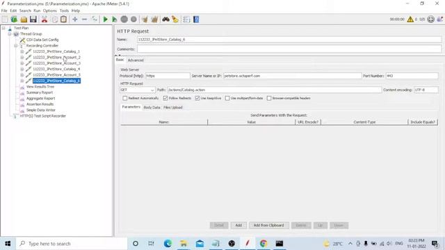Image resolution: width=445 pixels, height=250 pixels.
Task: Click the Reset Search icon
Action: pyautogui.click(x=175, y=19)
